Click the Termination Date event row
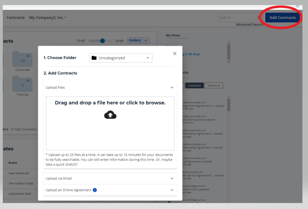The width and height of the screenshot is (308, 209). [20, 183]
